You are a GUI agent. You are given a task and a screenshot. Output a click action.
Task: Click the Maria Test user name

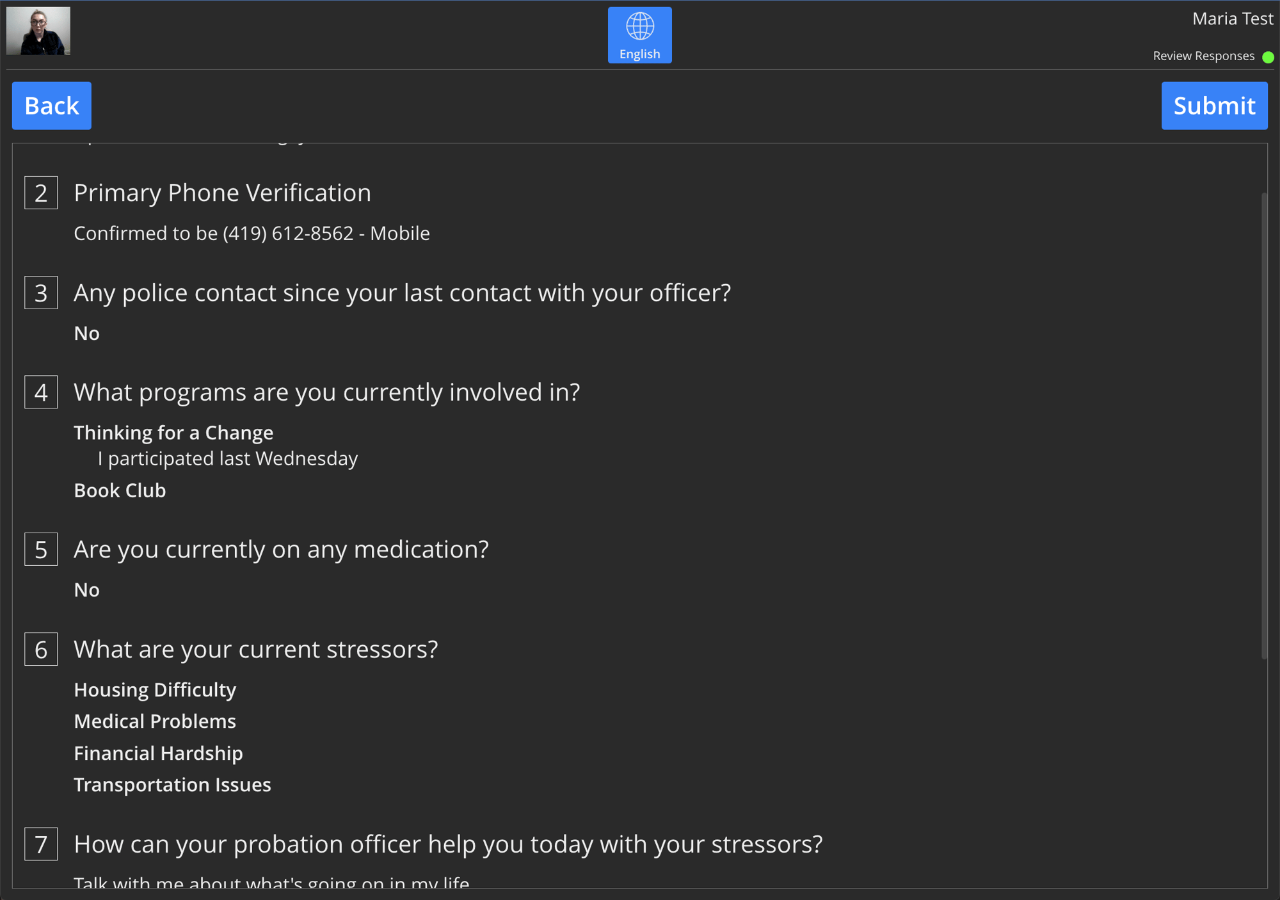pos(1233,19)
